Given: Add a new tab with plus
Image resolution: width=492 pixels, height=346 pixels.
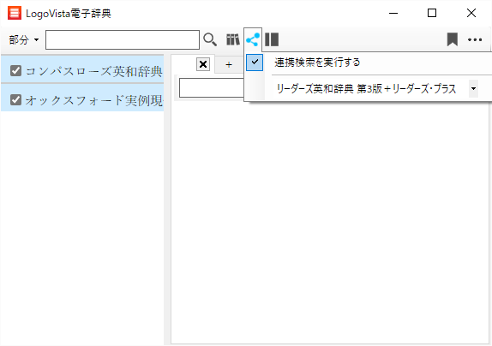Looking at the screenshot, I should pyautogui.click(x=229, y=65).
